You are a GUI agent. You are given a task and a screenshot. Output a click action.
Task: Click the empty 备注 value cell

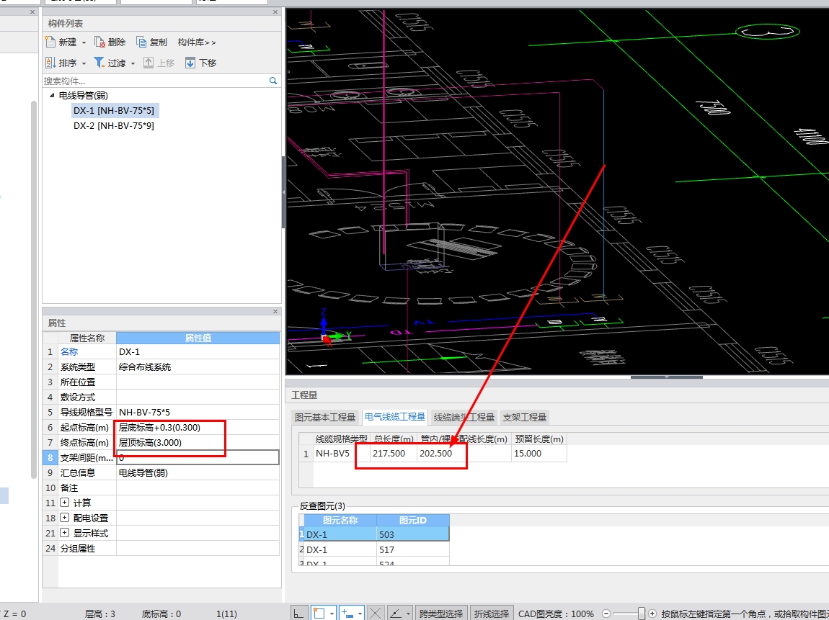(x=198, y=488)
